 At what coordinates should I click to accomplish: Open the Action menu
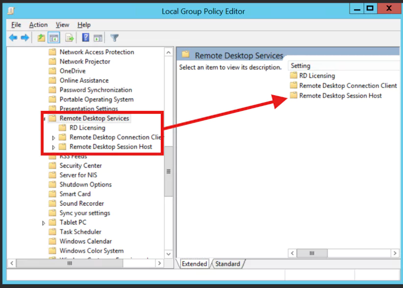pyautogui.click(x=38, y=25)
